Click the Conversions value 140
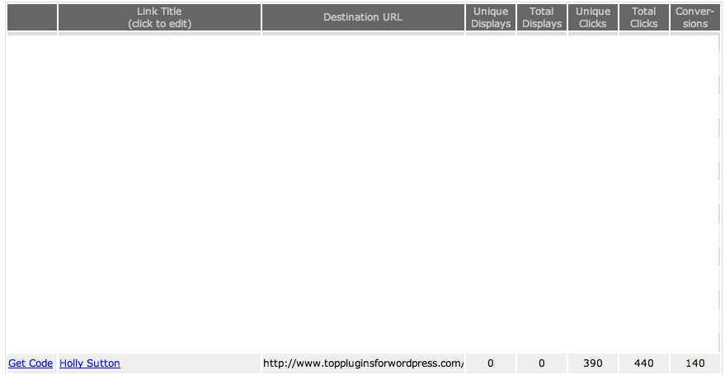The width and height of the screenshot is (725, 375). click(x=695, y=363)
